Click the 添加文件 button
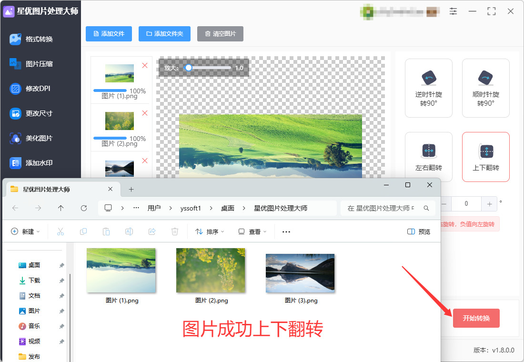Screen dimensions: 524x362 [109, 34]
